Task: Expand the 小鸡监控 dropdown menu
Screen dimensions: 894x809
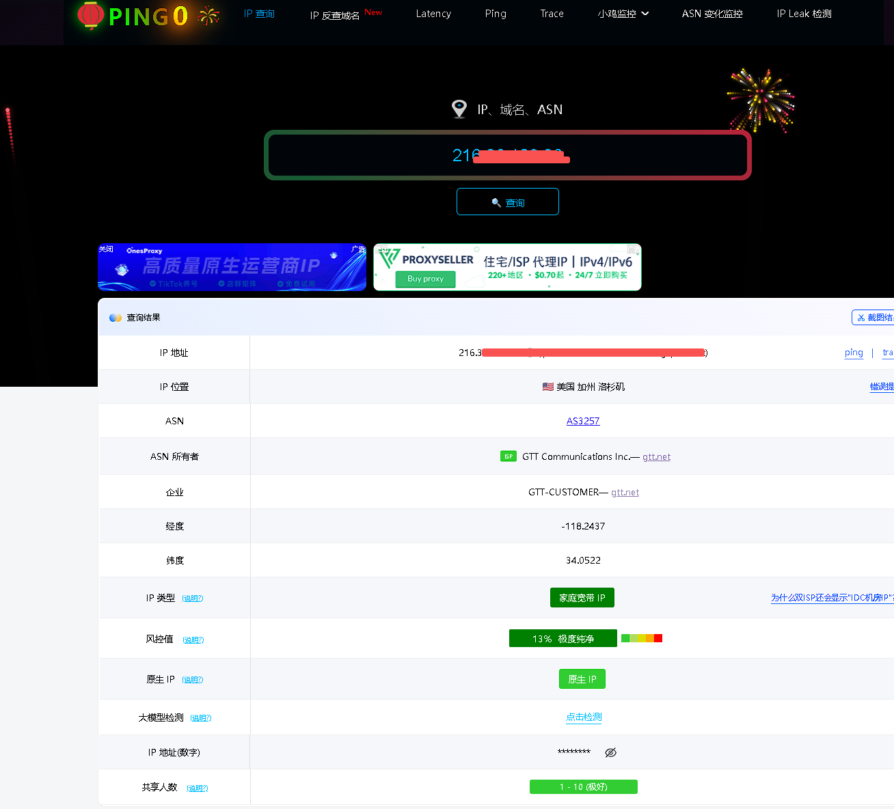Action: tap(623, 14)
